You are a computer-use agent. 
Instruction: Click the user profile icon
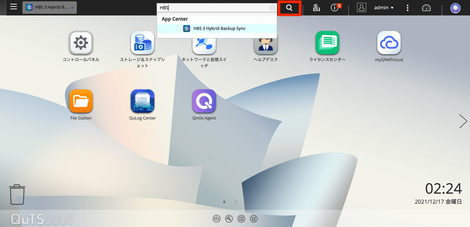tap(362, 7)
